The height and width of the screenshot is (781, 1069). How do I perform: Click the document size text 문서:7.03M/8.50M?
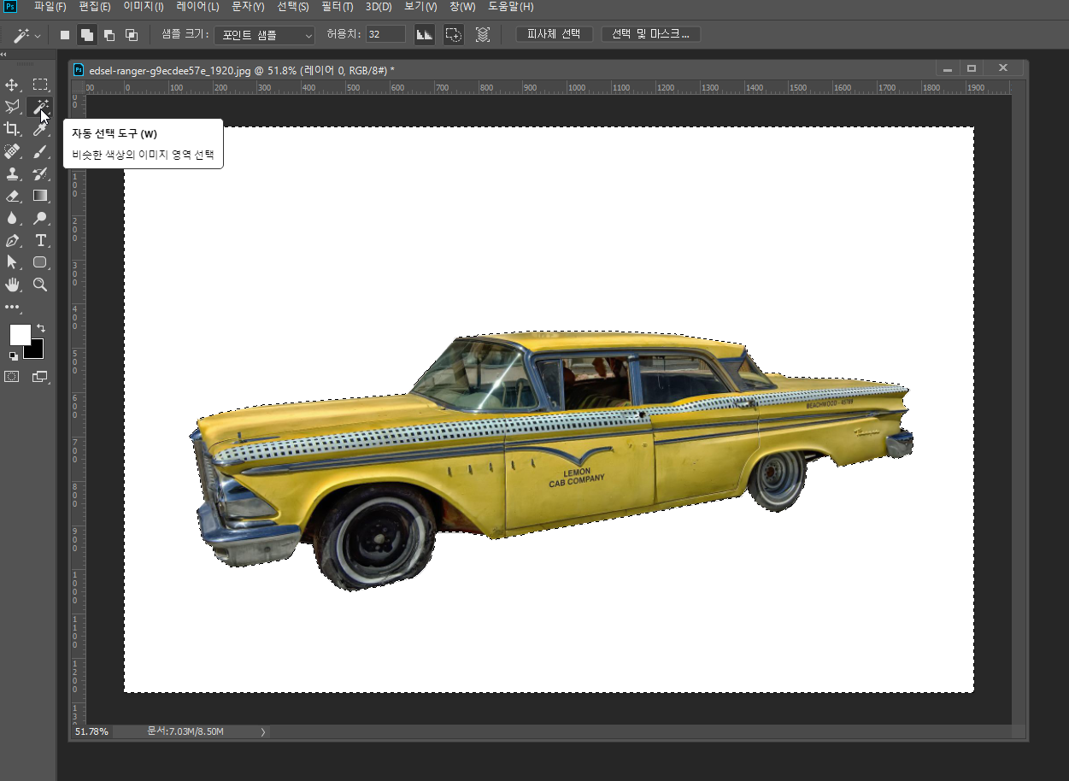[185, 731]
